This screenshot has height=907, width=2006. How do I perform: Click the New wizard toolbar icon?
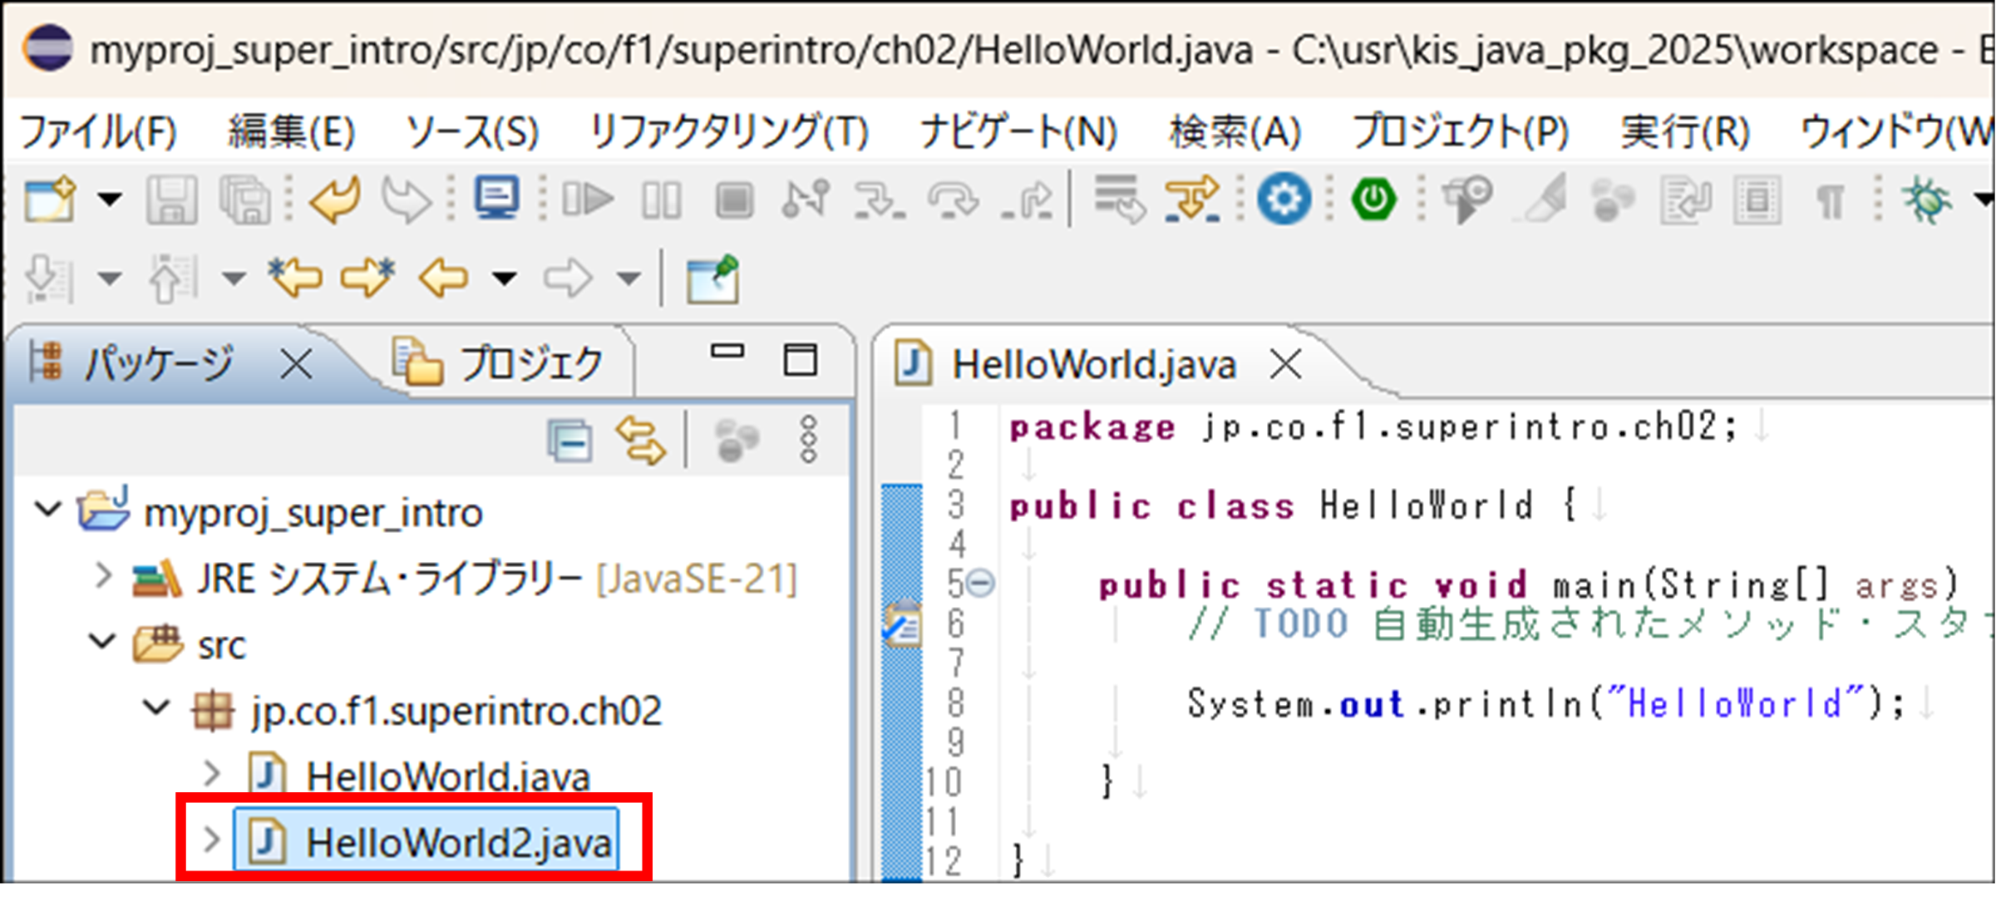[x=50, y=200]
